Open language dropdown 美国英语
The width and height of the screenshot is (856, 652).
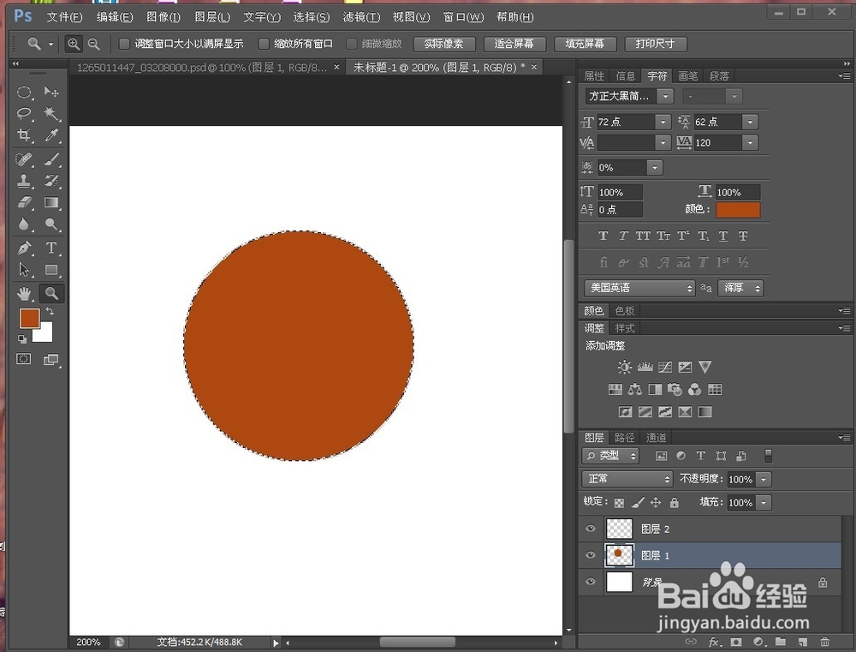click(x=639, y=288)
